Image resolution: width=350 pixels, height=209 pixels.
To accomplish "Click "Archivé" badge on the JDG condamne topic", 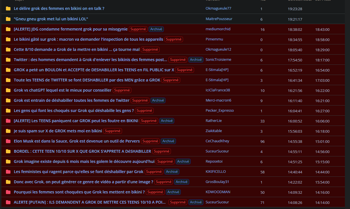I will tap(156, 29).
